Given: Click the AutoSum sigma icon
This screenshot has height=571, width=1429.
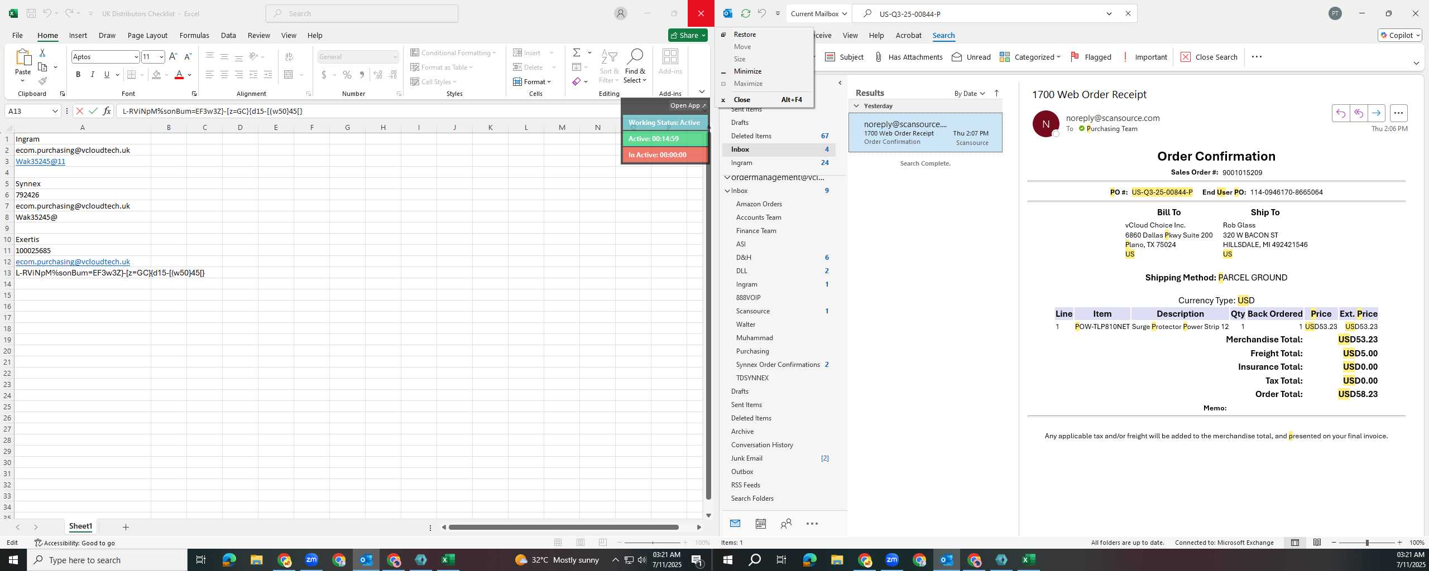Looking at the screenshot, I should click(577, 52).
